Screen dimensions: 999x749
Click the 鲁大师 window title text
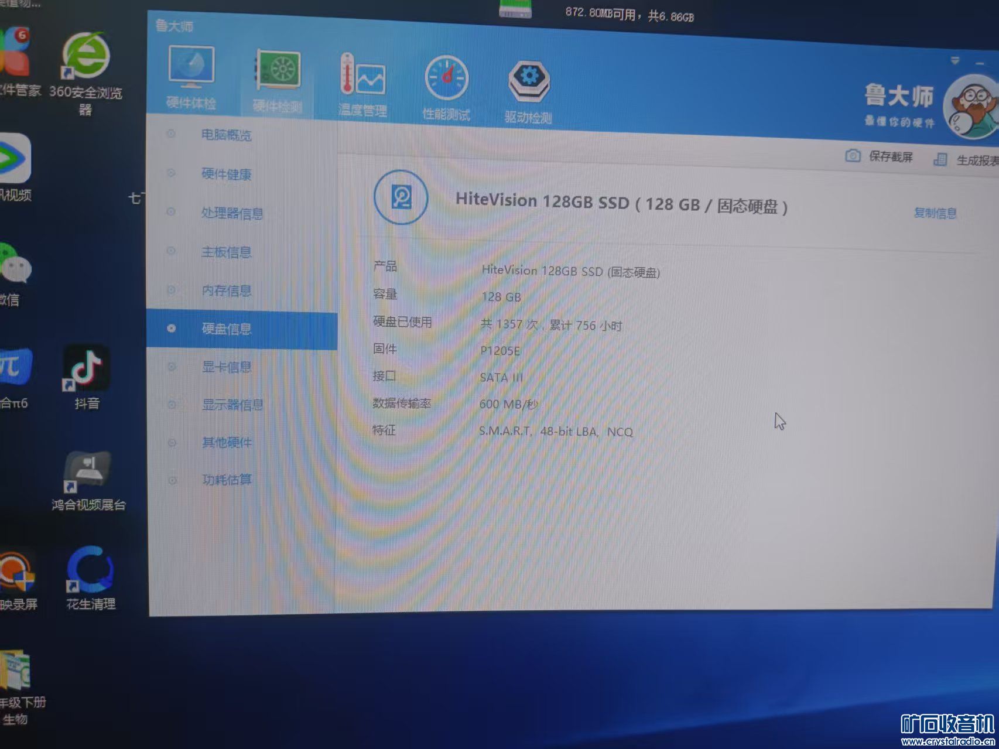(174, 26)
